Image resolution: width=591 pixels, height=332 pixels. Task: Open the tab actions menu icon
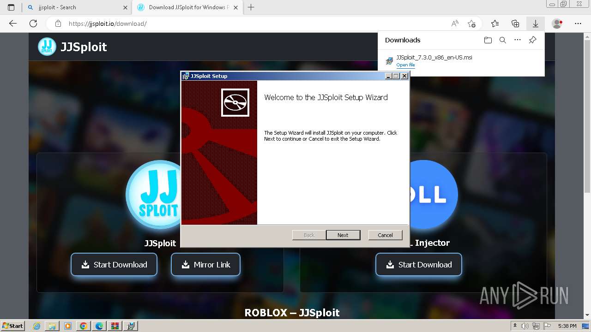click(x=11, y=7)
